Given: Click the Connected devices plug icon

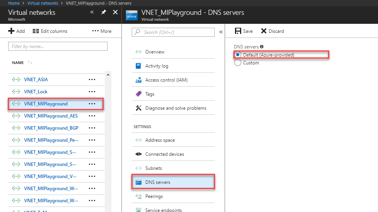Looking at the screenshot, I should [x=138, y=154].
